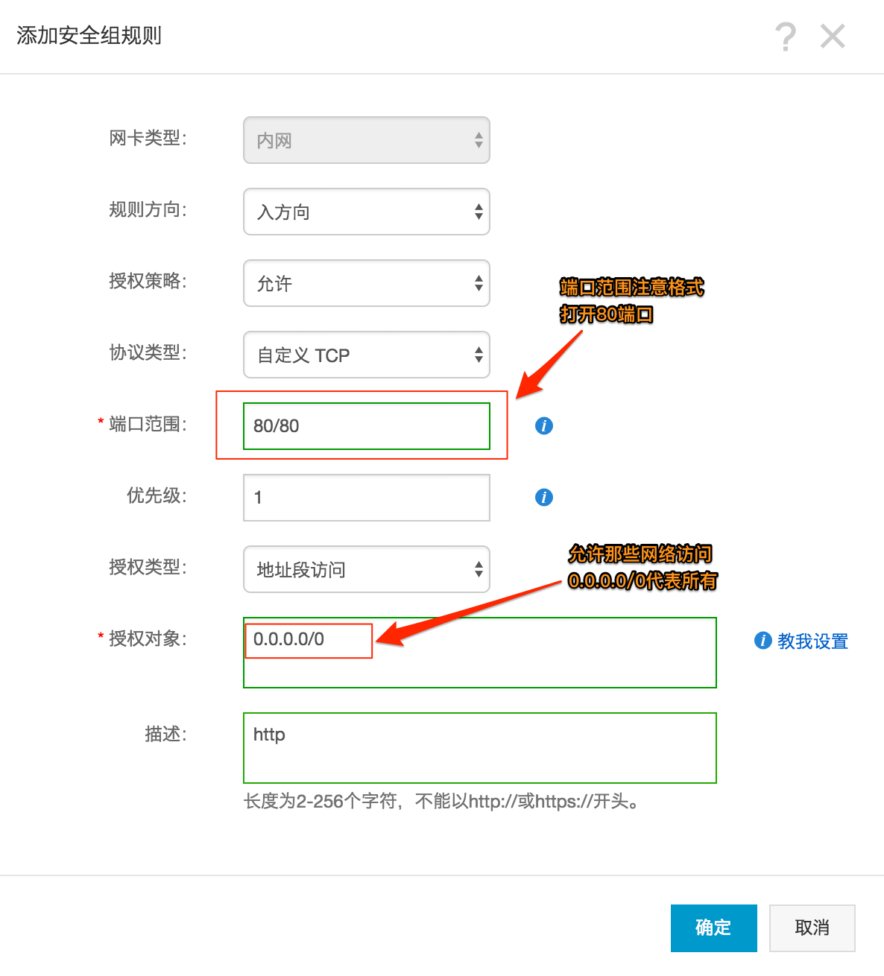Click info icon beside 端口范围 field
Screen dimensions: 884x976
click(x=544, y=425)
